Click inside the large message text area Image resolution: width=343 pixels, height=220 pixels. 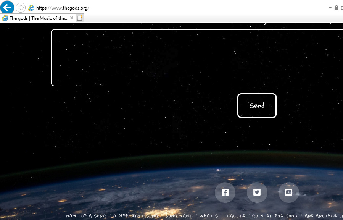click(x=197, y=58)
